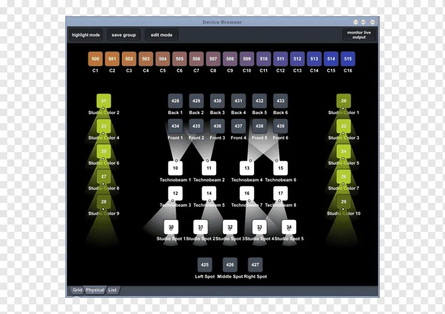Select fixture 27 Studio Color 8
445x314 pixels.
tap(104, 176)
